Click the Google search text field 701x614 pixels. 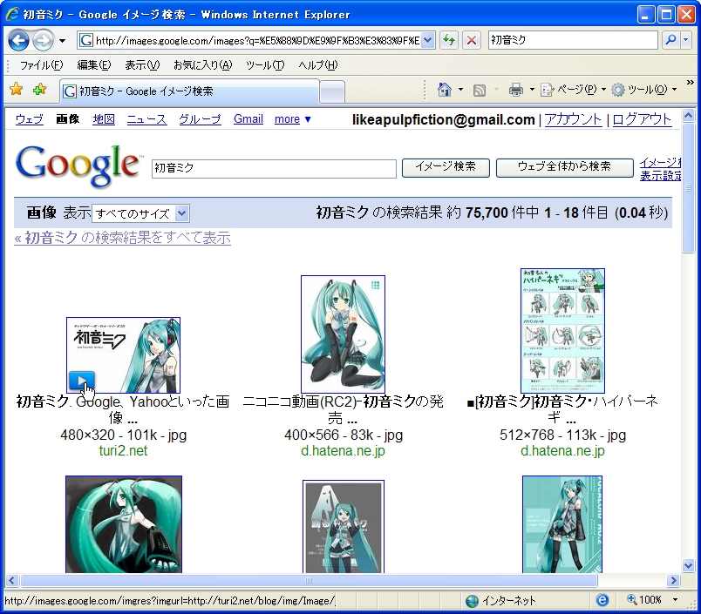(x=274, y=168)
